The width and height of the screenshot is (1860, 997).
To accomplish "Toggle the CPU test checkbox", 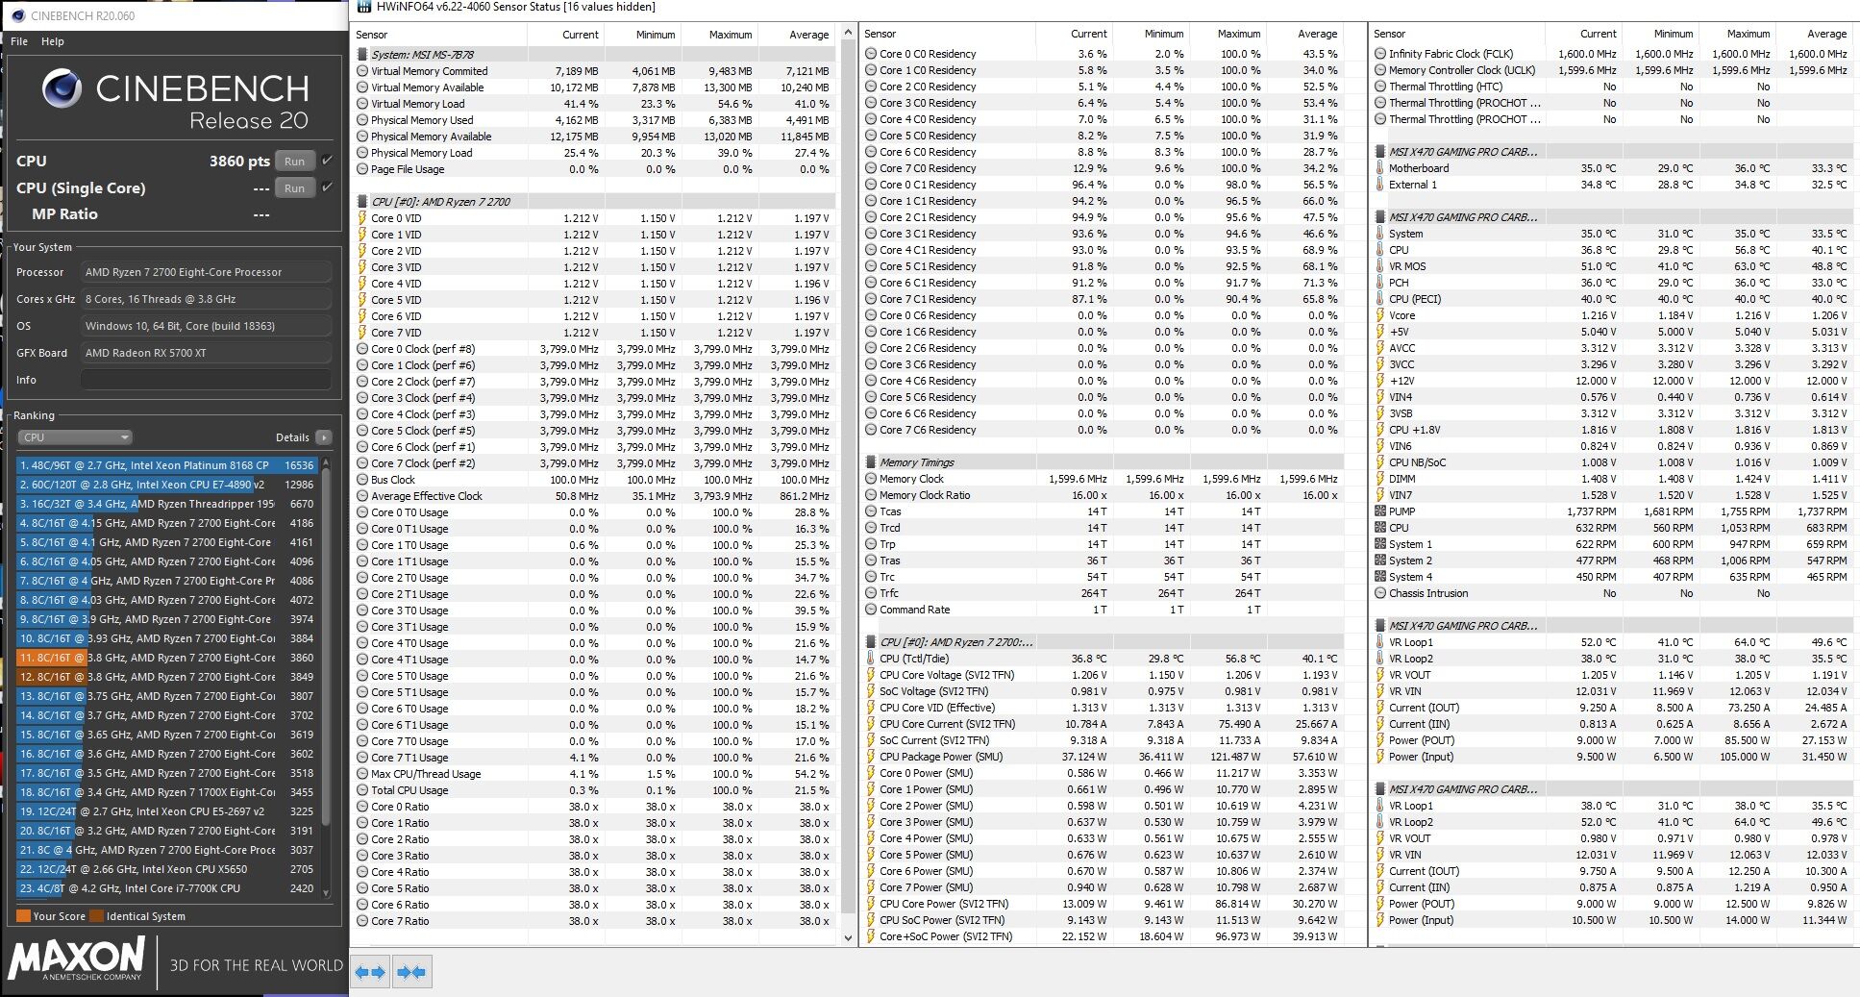I will point(328,161).
